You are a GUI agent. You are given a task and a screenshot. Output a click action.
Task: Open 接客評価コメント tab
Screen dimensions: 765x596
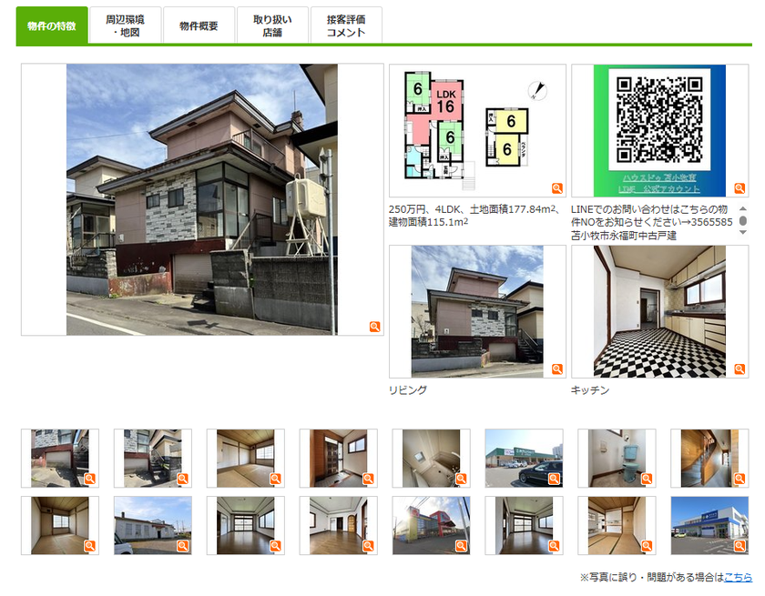tap(346, 25)
